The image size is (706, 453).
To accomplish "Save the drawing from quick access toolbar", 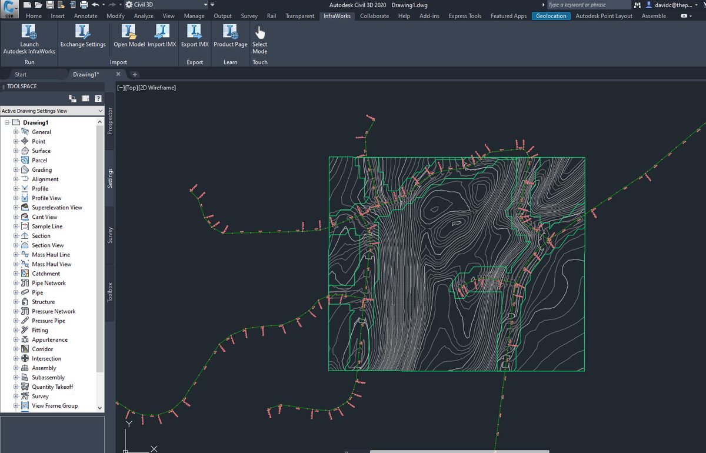I will point(50,4).
